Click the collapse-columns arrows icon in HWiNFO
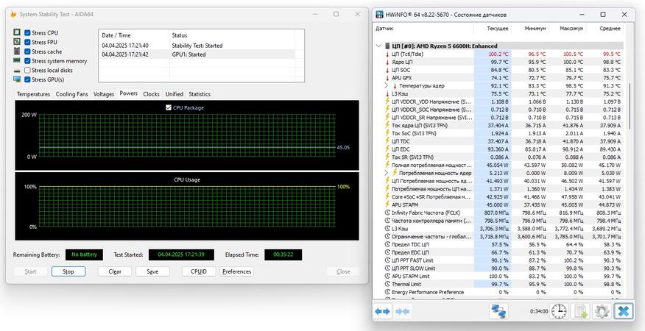 click(402, 311)
